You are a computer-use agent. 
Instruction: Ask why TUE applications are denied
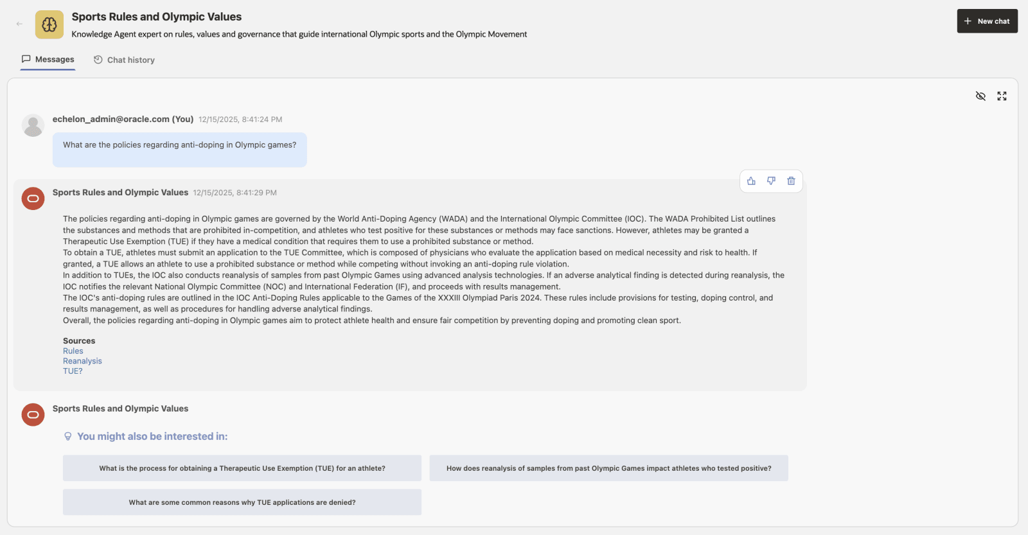pyautogui.click(x=242, y=502)
